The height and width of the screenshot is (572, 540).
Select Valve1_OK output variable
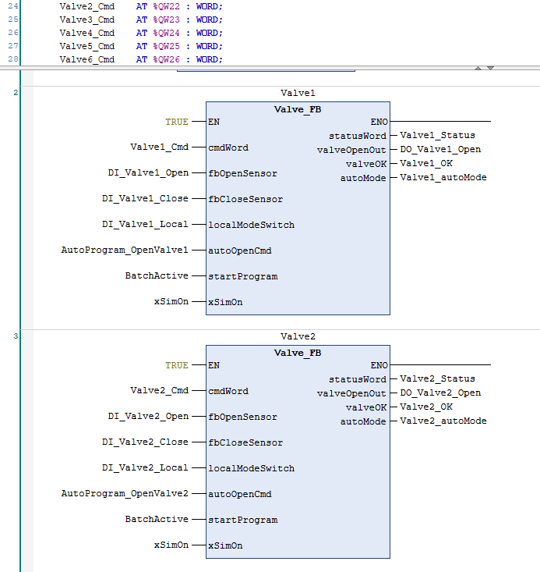[426, 163]
